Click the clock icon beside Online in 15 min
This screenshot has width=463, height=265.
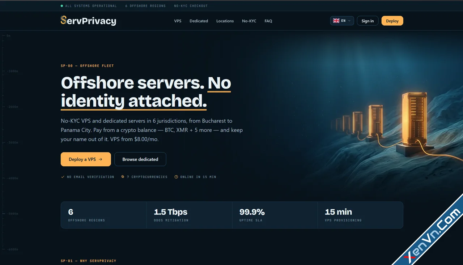point(176,177)
